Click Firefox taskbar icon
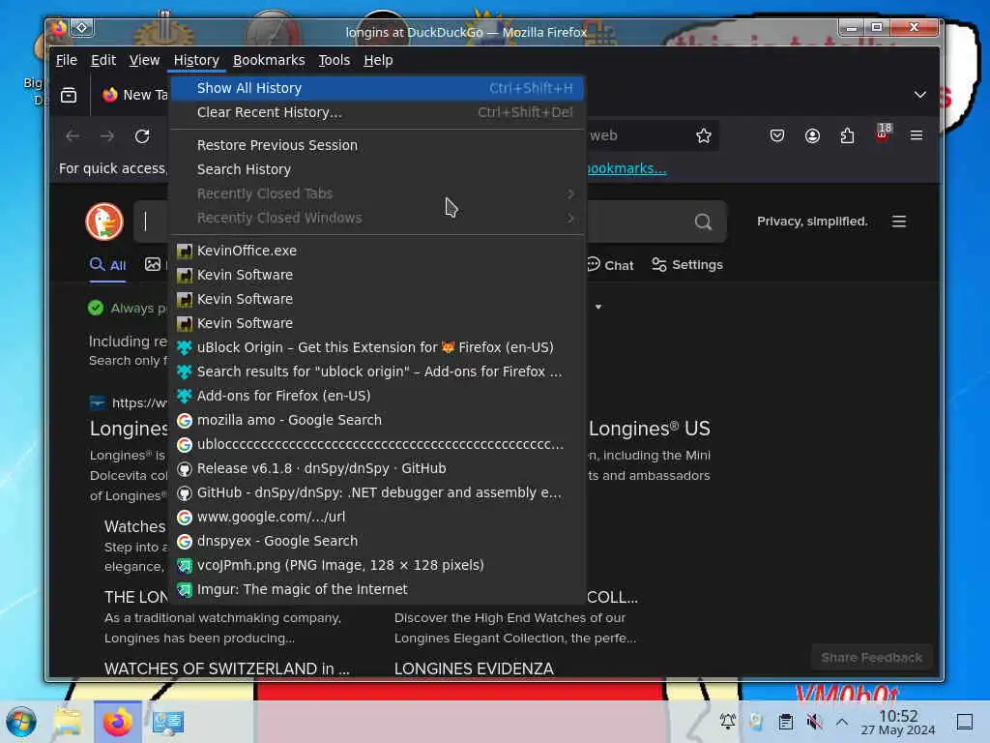Screen dimensions: 990x743 [117, 722]
